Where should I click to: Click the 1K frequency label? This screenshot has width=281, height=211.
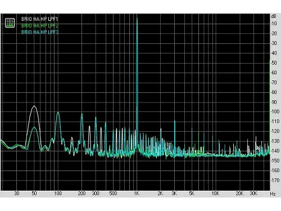click(137, 194)
